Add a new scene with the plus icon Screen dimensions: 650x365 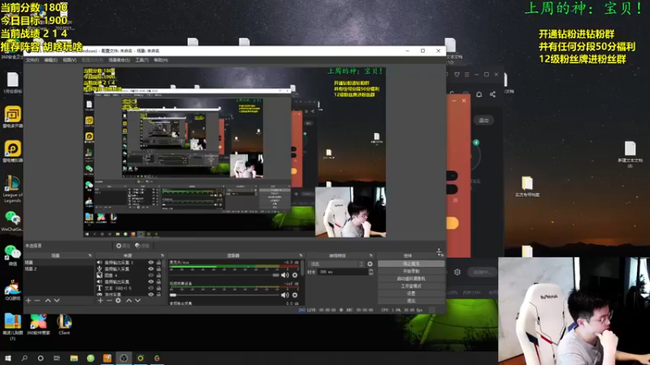click(x=28, y=300)
